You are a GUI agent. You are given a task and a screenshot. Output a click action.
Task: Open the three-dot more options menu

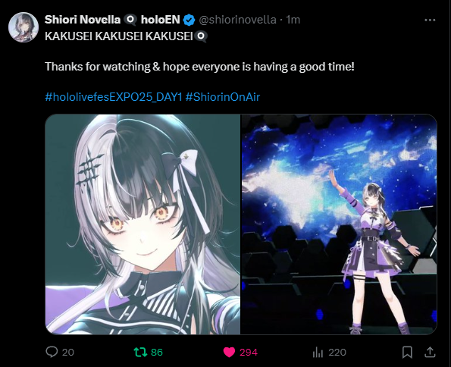point(430,20)
